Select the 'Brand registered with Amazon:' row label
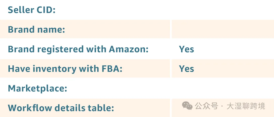 pyautogui.click(x=78, y=49)
